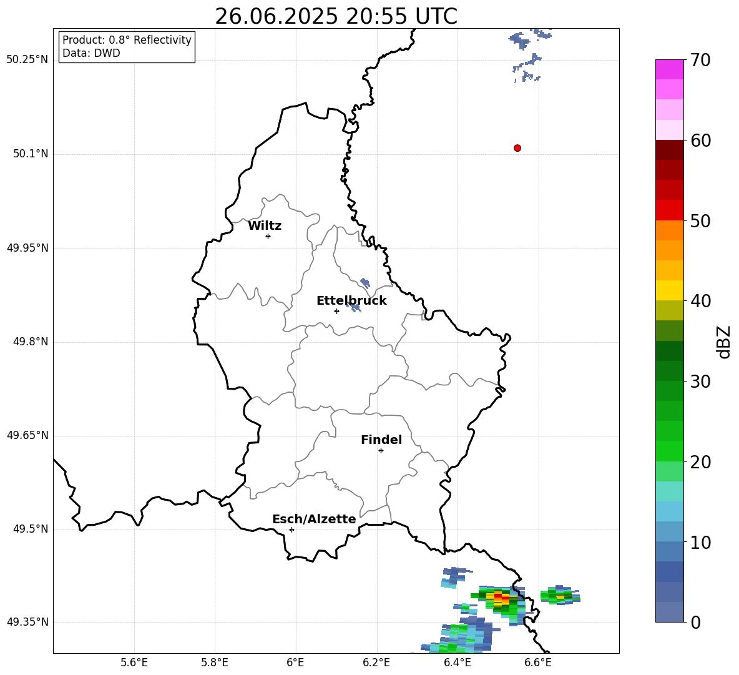This screenshot has width=739, height=675.
Task: Click the Findel station cross marker
Action: 381,451
